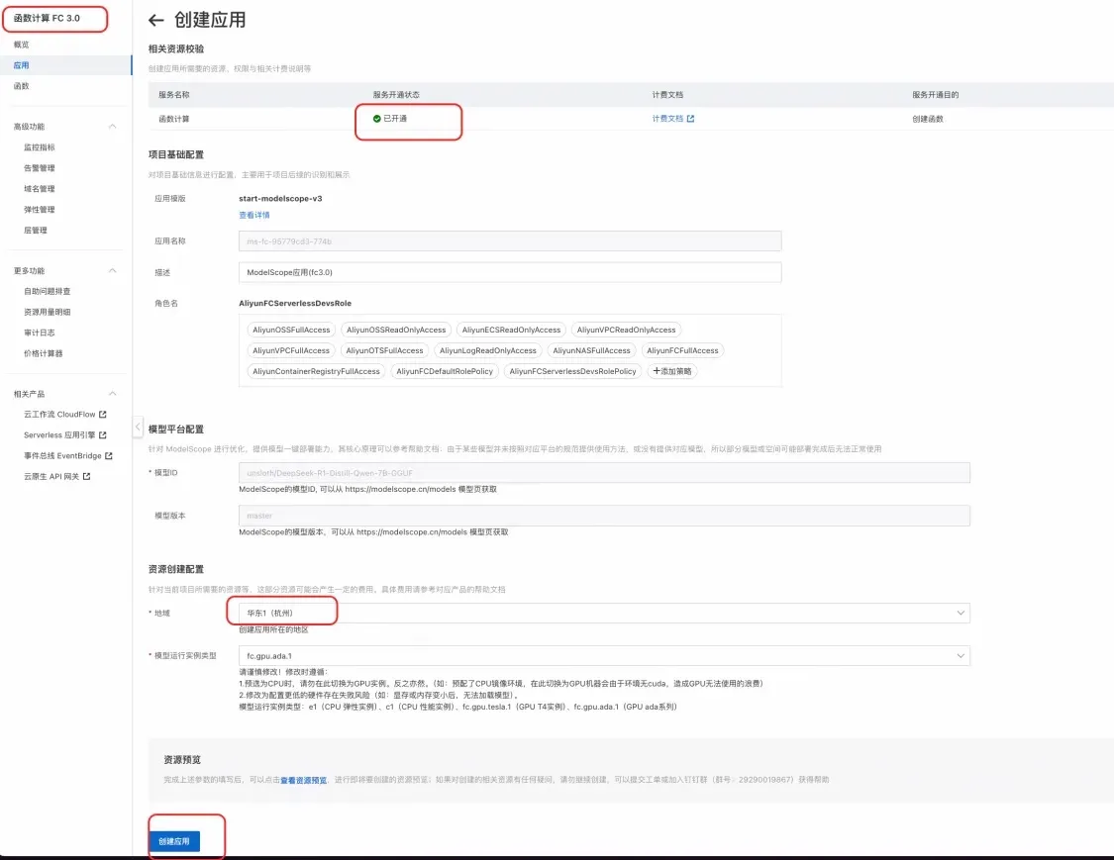1114x860 pixels.
Task: Click the AliyunFCDefaultRolePolicy policy tag
Action: pyautogui.click(x=445, y=371)
